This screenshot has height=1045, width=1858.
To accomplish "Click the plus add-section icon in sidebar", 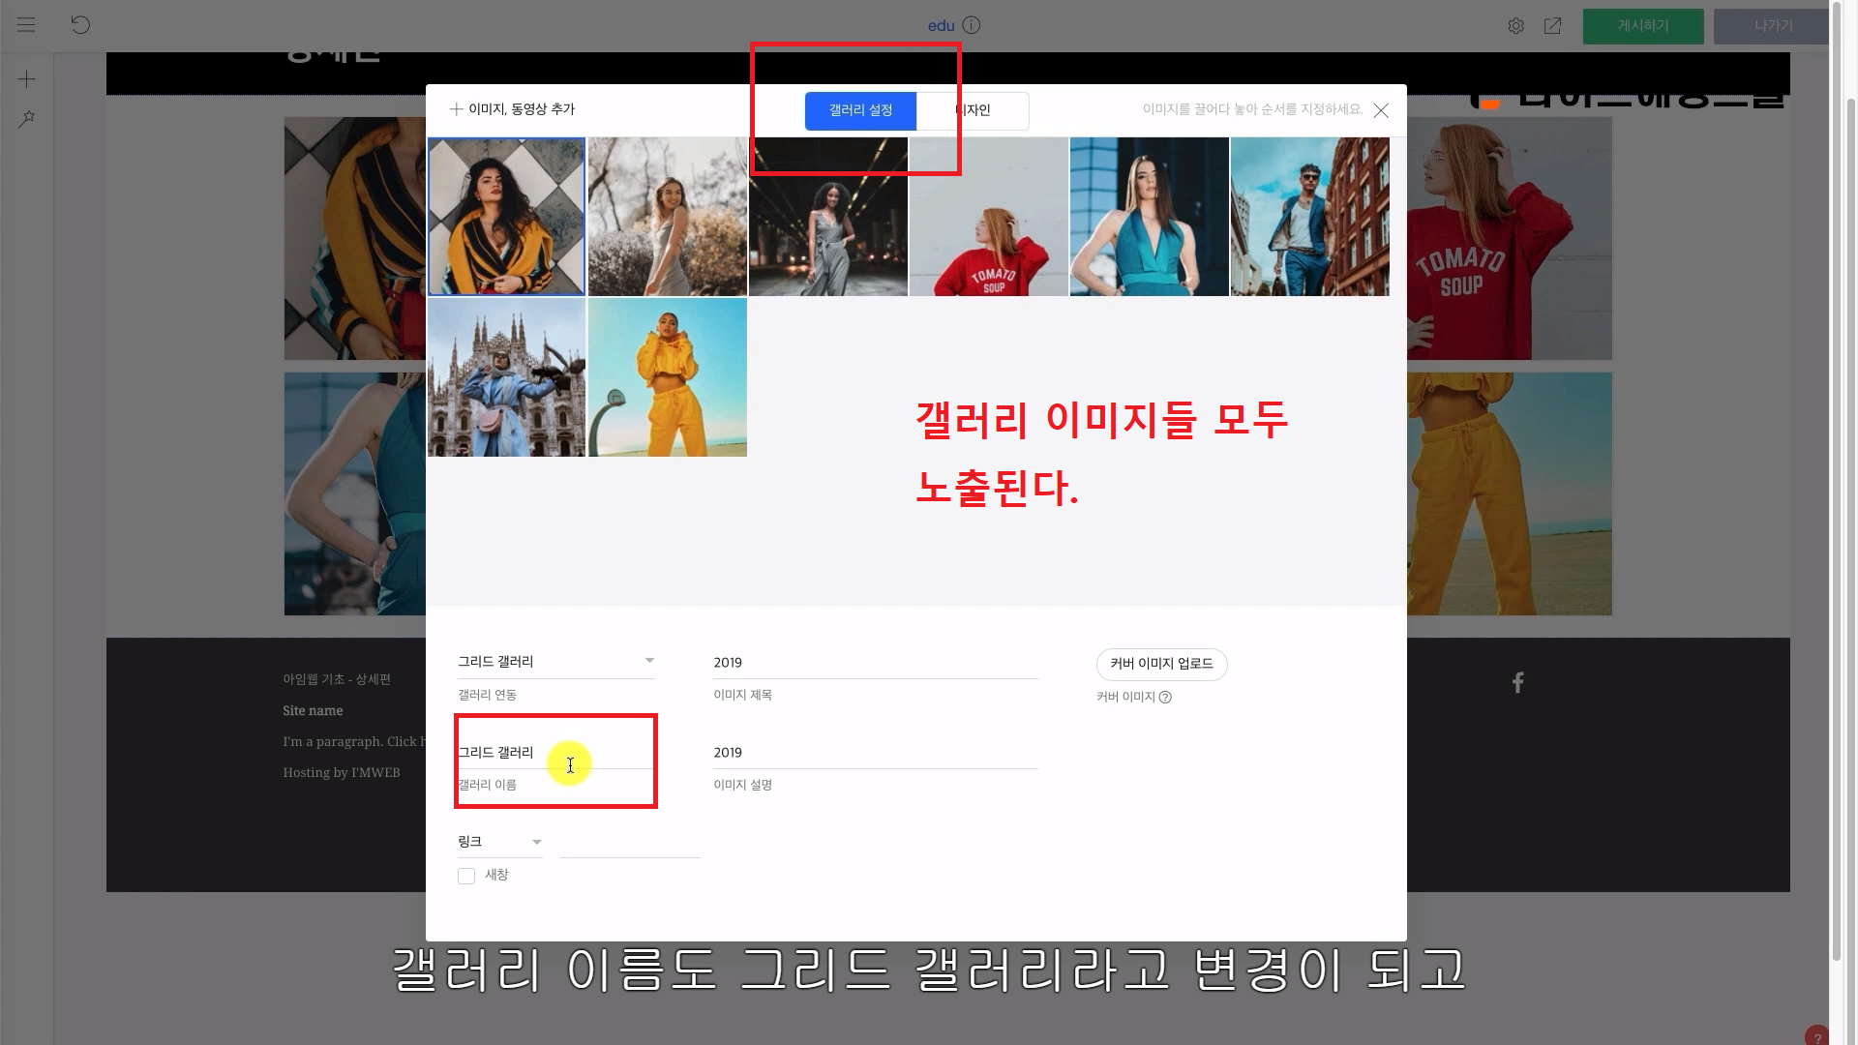I will 27,79.
